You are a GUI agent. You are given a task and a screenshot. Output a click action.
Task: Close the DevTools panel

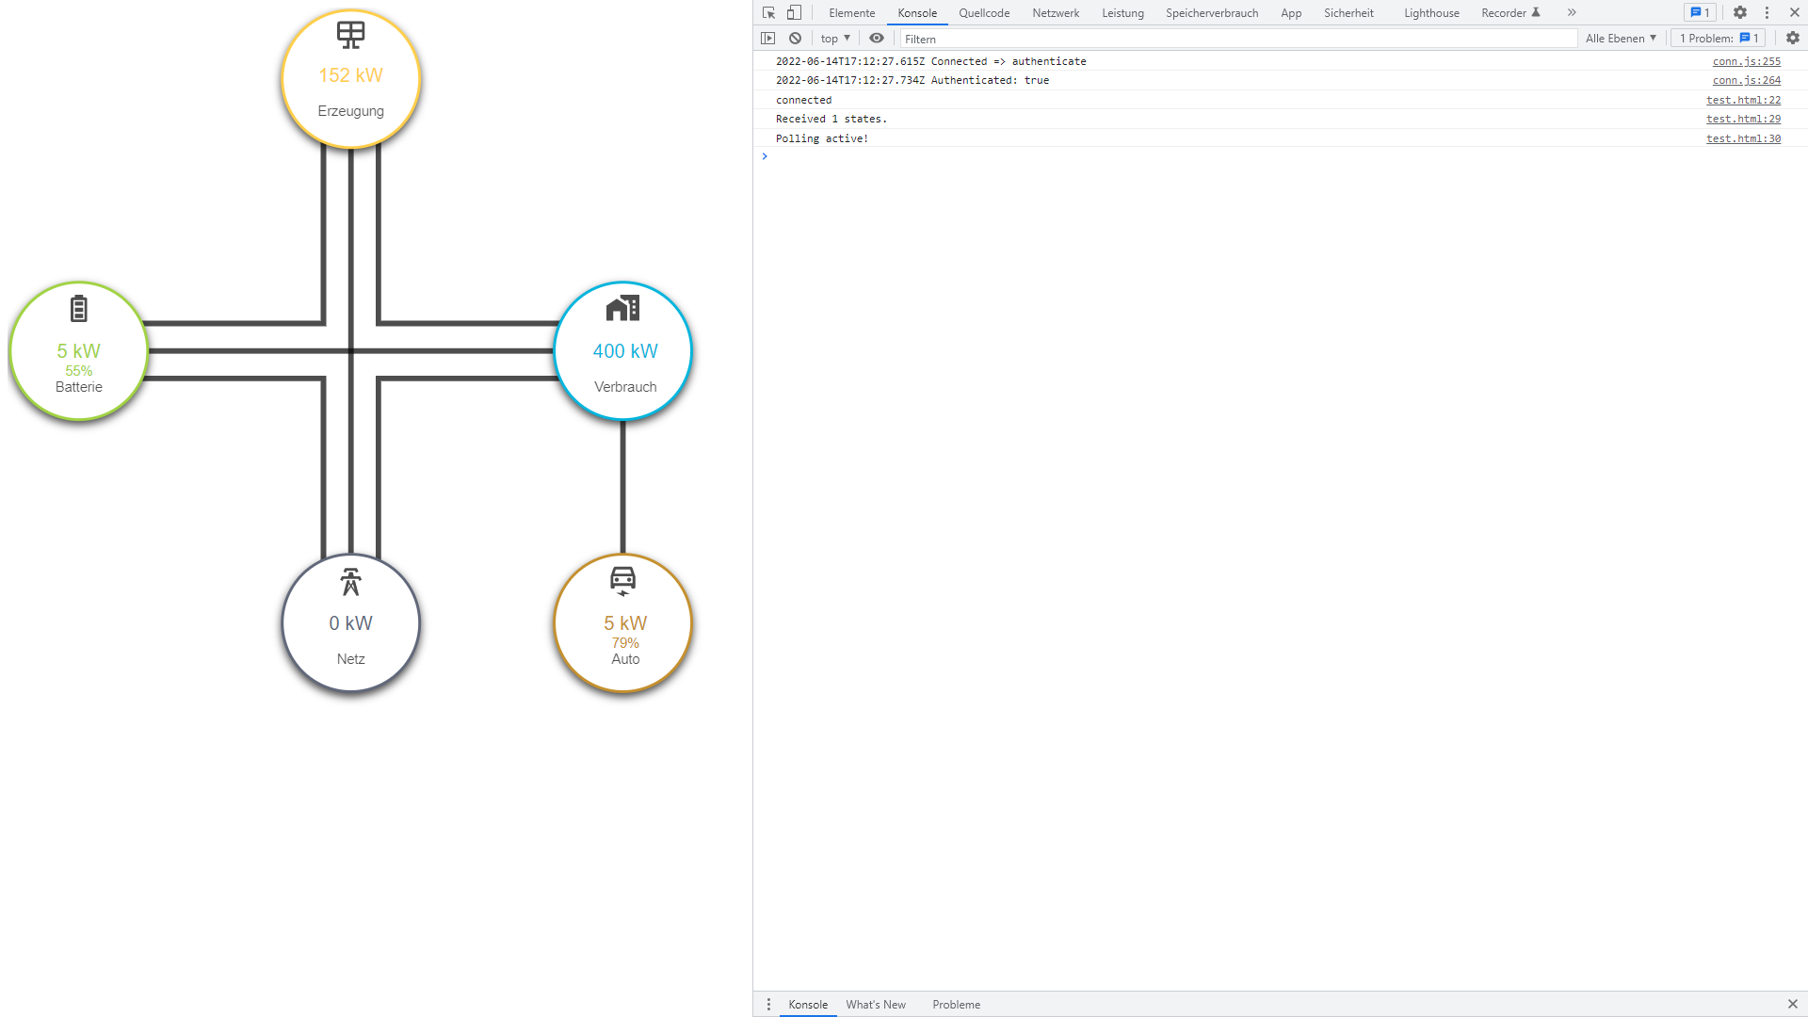tap(1795, 12)
